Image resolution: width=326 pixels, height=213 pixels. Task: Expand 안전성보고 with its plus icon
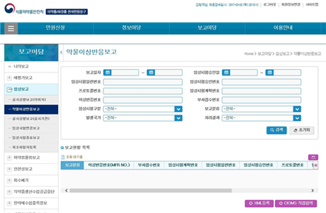click(9, 169)
